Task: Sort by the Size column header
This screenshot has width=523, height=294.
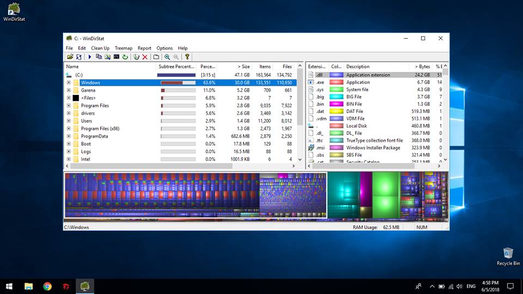Action: pyautogui.click(x=241, y=67)
